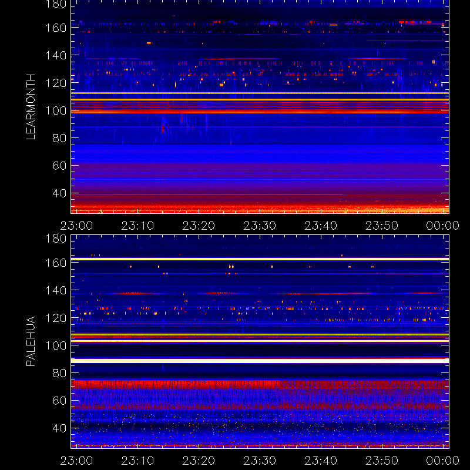
Task: Click the white band near 162 in Palehua
Action: (260, 259)
